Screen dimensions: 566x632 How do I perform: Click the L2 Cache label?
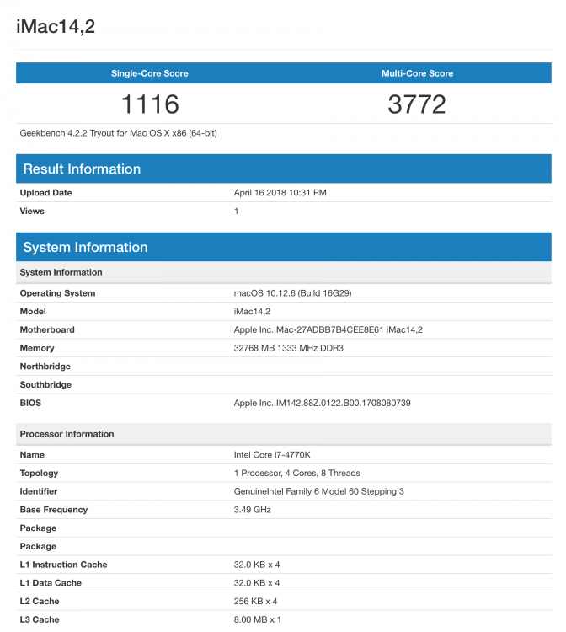tap(40, 602)
